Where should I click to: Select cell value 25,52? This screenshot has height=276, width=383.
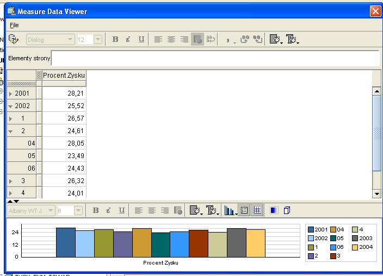click(x=64, y=105)
